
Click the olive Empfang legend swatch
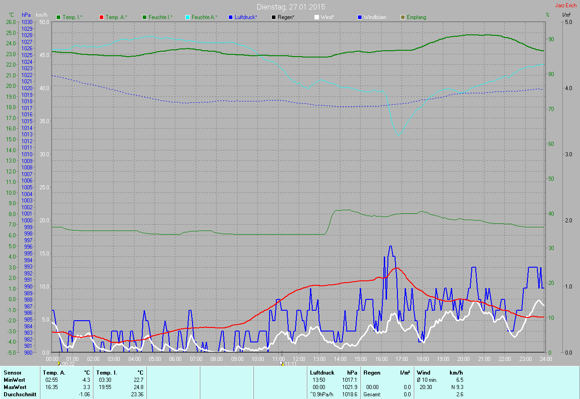point(403,17)
